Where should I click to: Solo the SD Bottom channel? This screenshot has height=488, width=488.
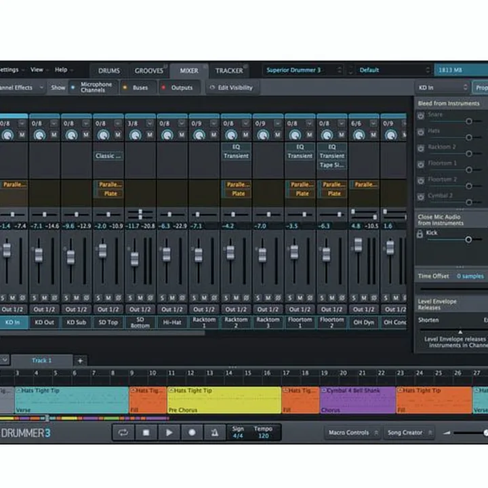(130, 298)
